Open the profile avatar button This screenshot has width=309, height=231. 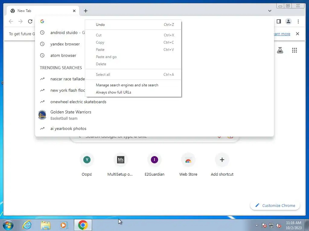tap(288, 21)
